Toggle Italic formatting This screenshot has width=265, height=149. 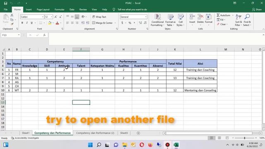(x=27, y=23)
